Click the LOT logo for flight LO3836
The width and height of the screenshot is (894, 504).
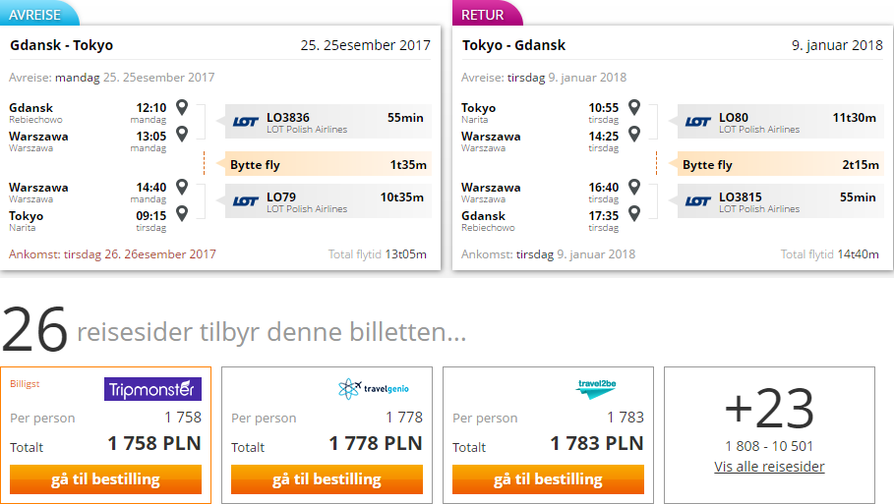(x=246, y=122)
